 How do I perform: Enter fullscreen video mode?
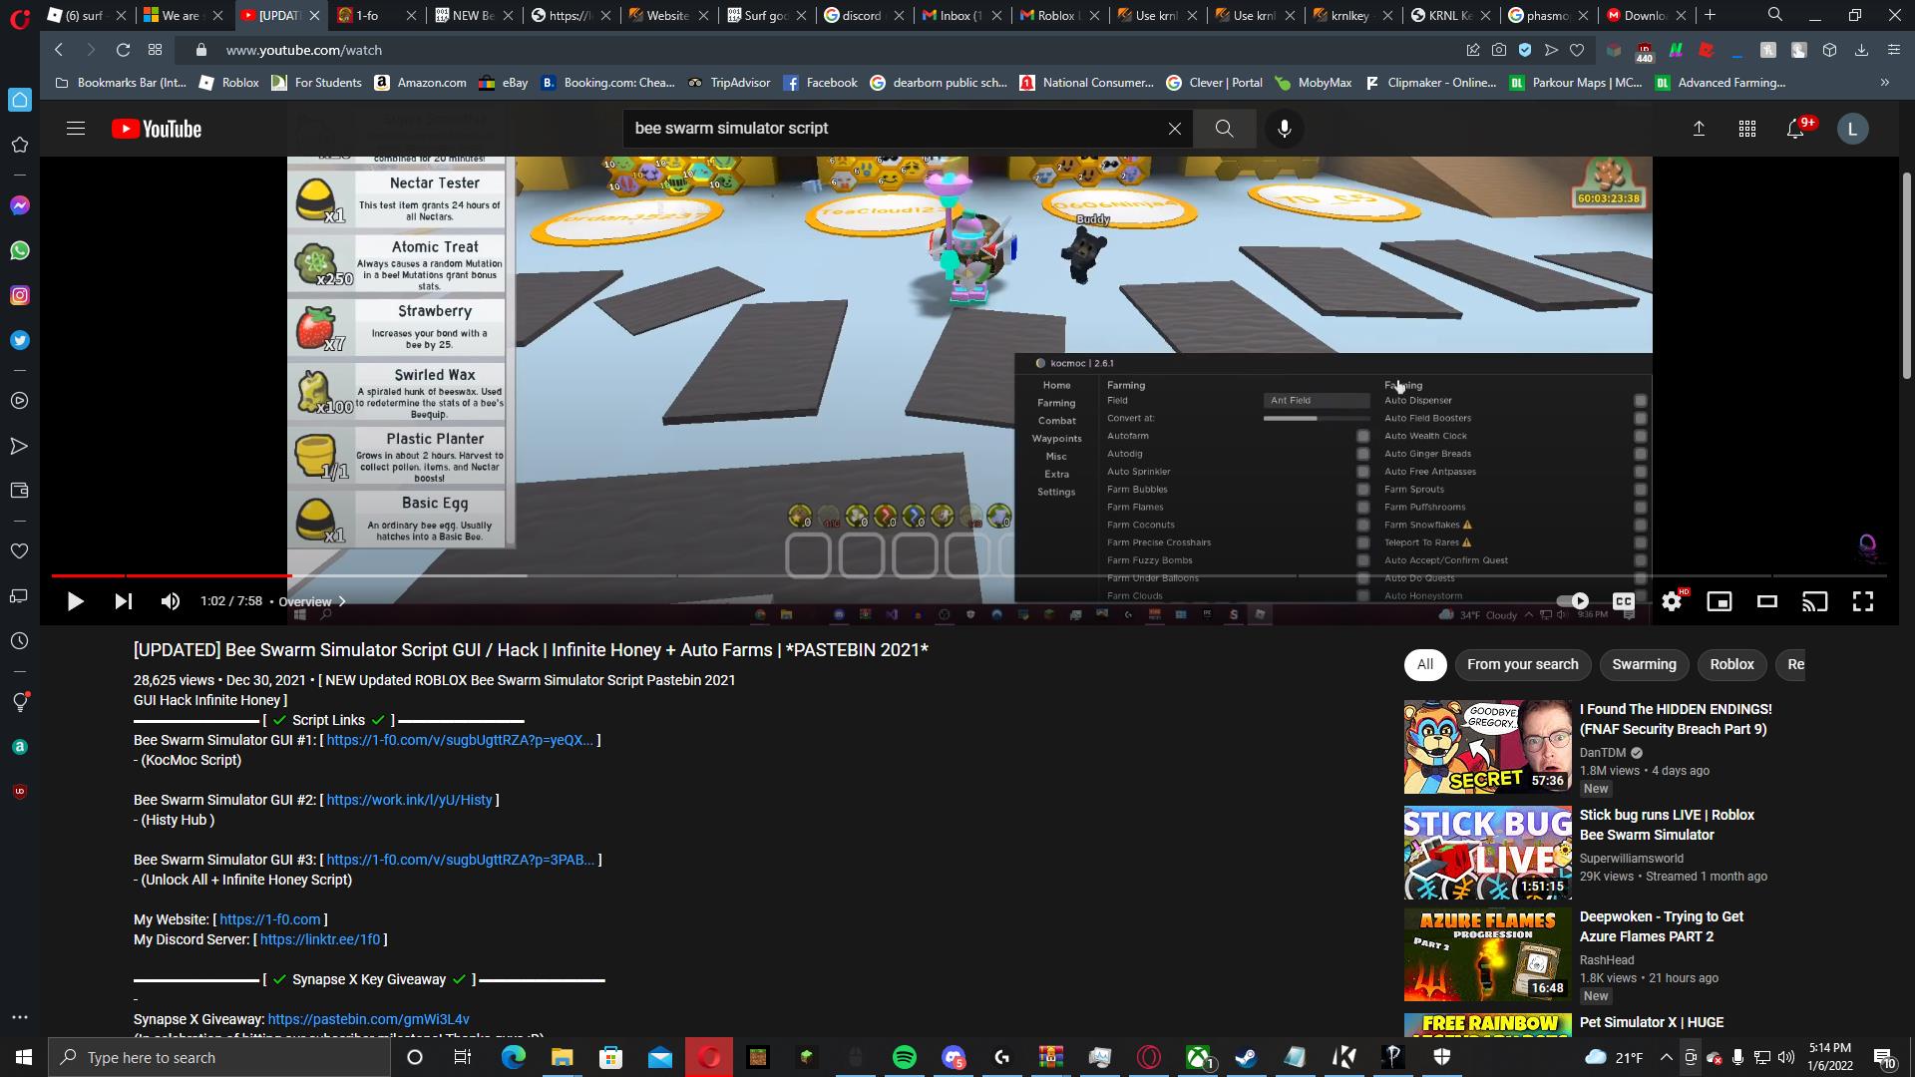(x=1862, y=601)
